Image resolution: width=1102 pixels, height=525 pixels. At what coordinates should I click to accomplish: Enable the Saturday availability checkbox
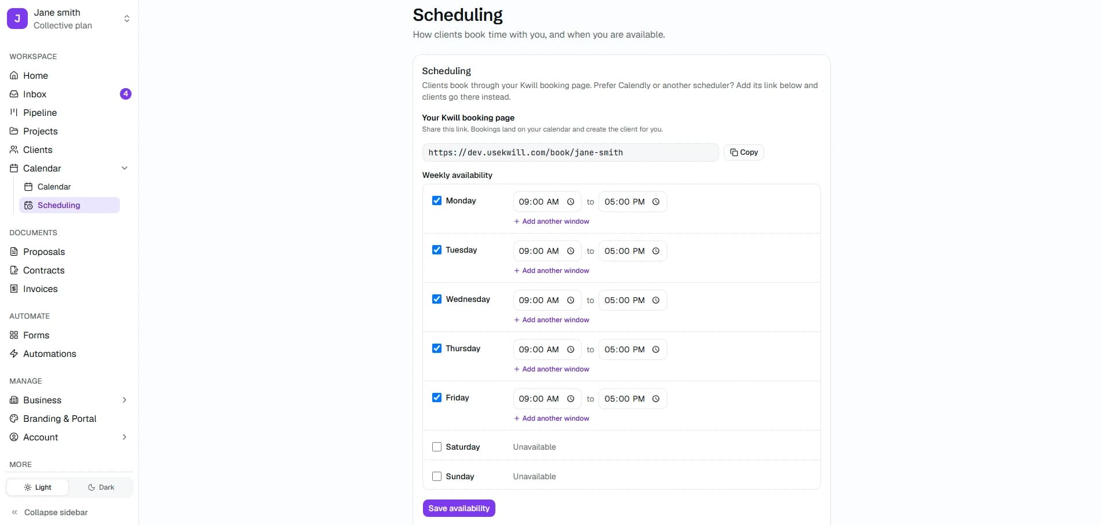click(437, 447)
